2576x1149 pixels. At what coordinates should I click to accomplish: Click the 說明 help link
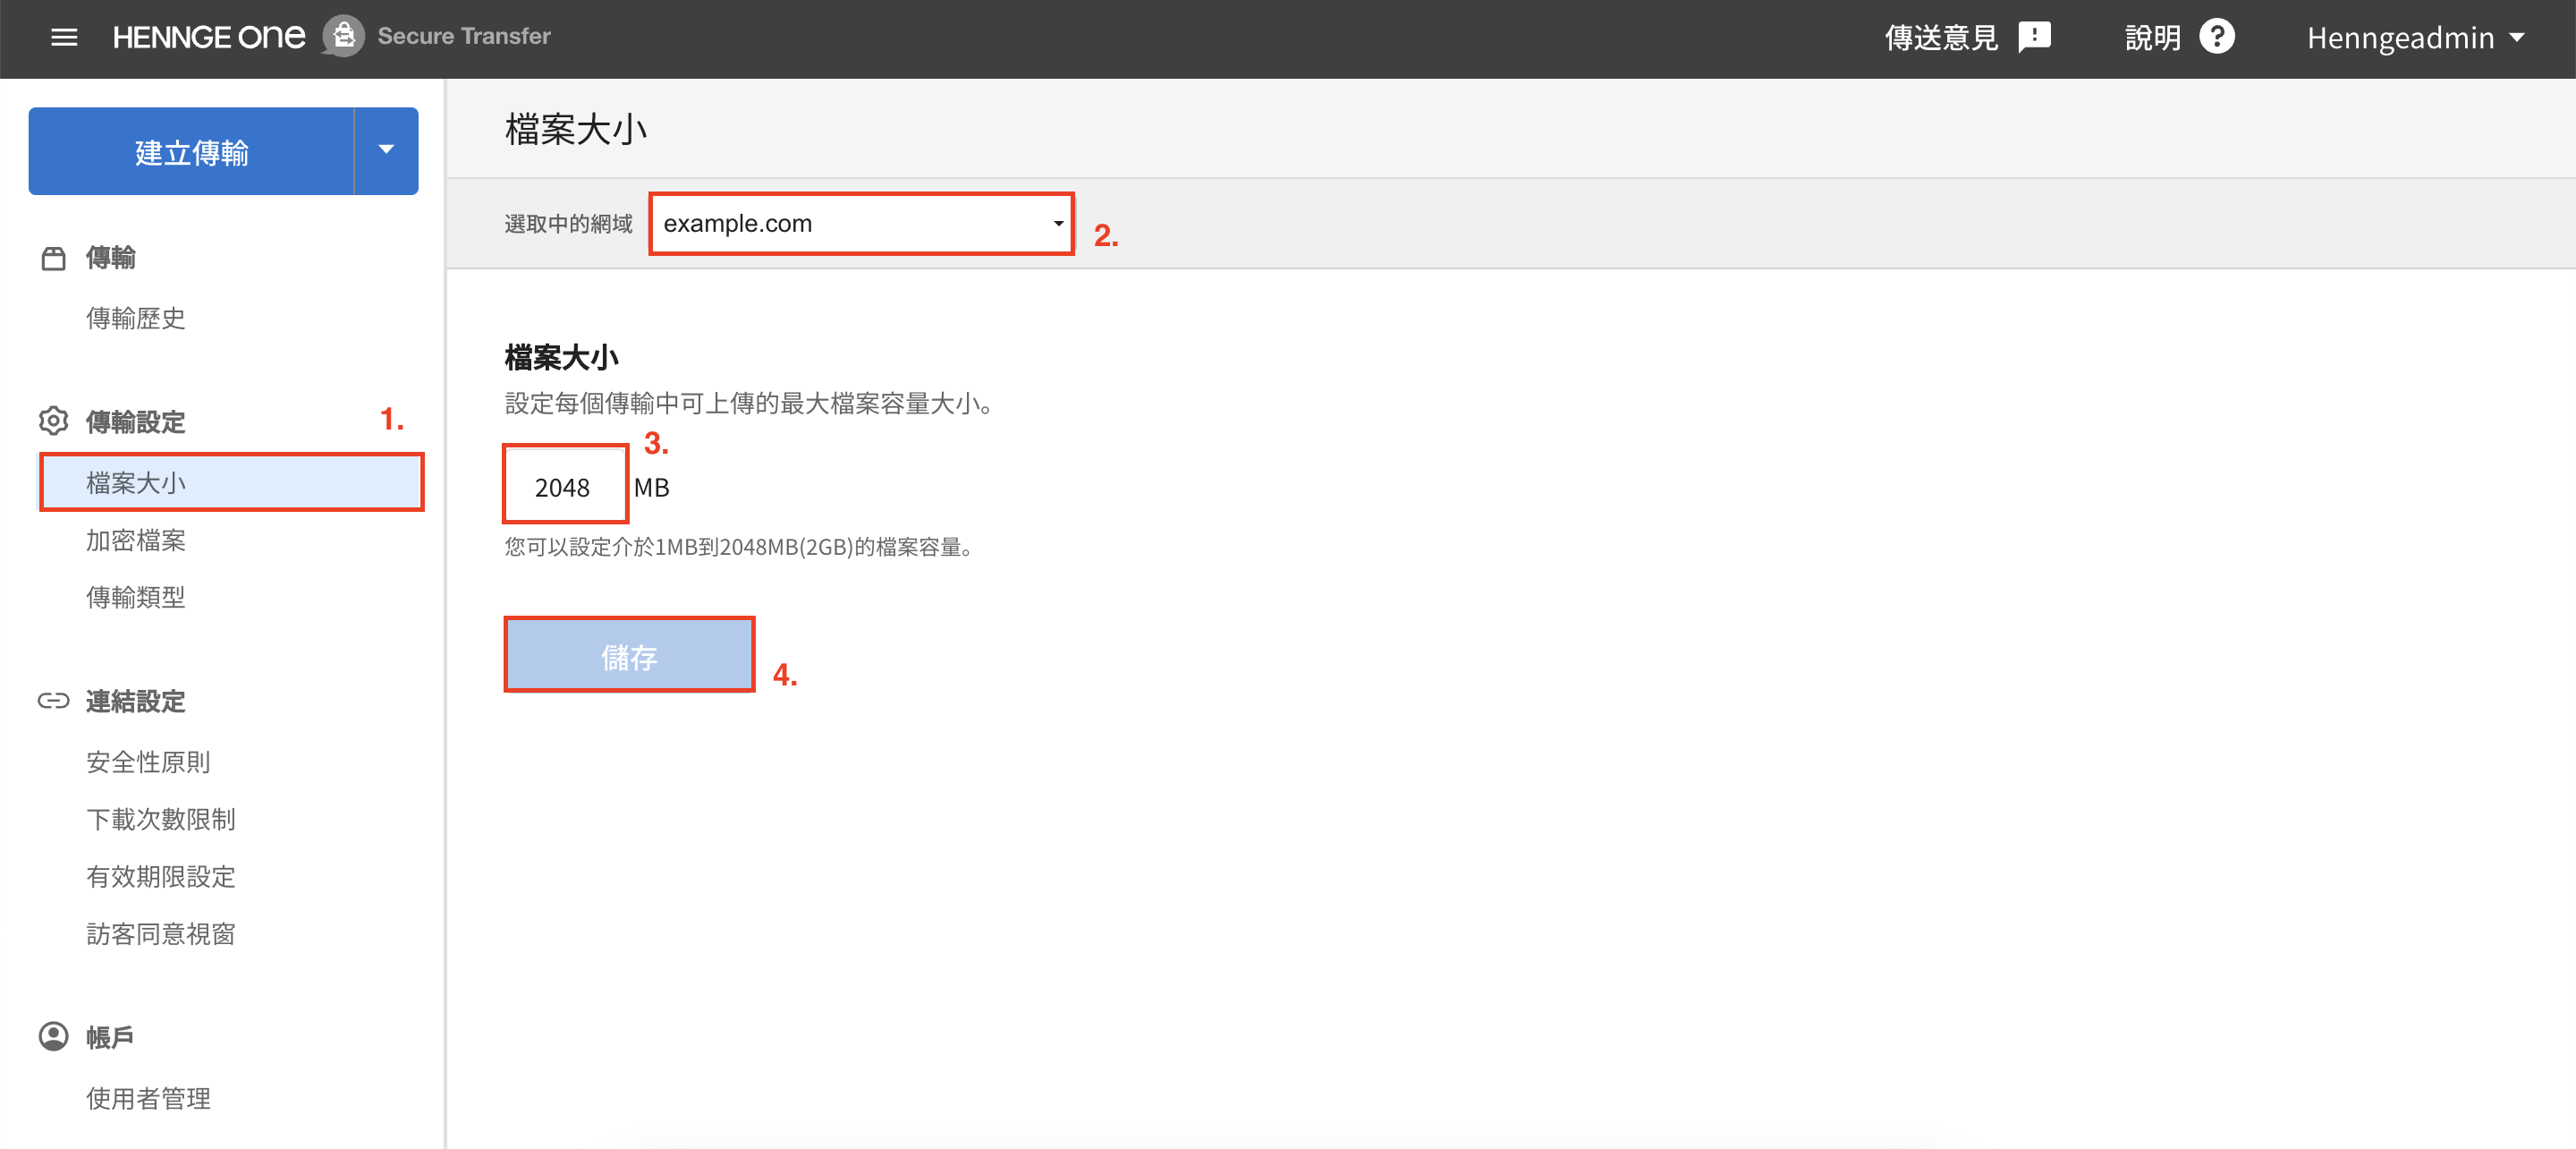[x=2152, y=38]
